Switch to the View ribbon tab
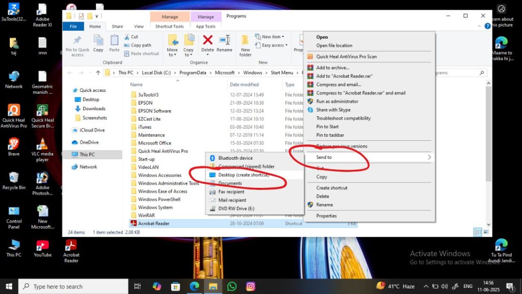 pyautogui.click(x=139, y=27)
